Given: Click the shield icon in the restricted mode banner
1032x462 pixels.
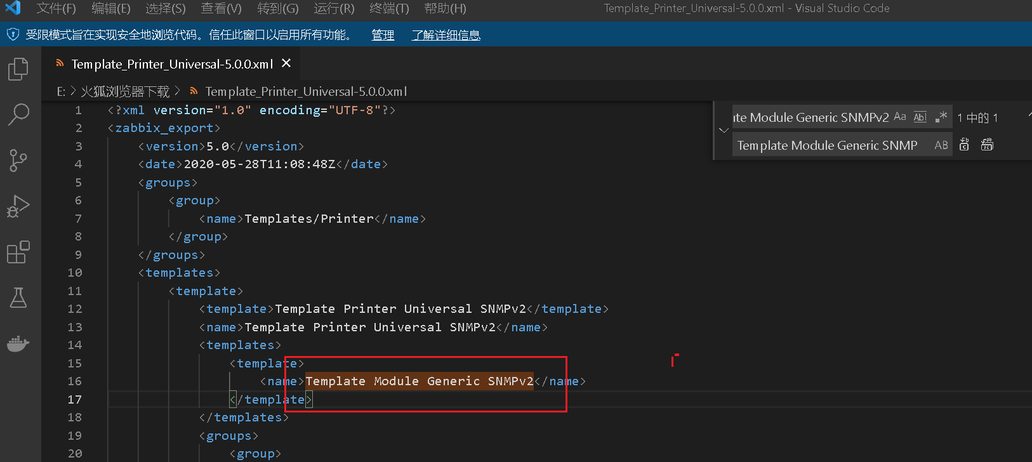Looking at the screenshot, I should [13, 34].
